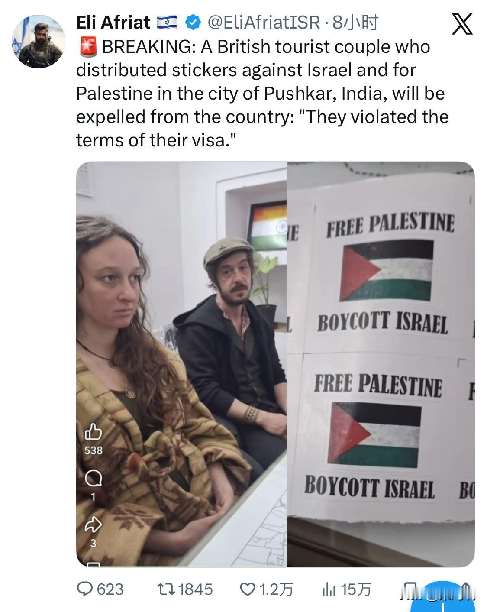The image size is (487, 612).
Task: Toggle the retweet button showing 1845
Action: 185,589
